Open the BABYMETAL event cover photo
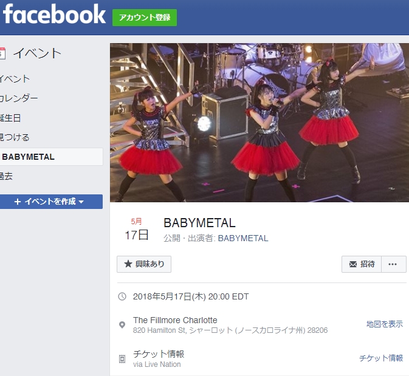The height and width of the screenshot is (376, 409). [259, 123]
